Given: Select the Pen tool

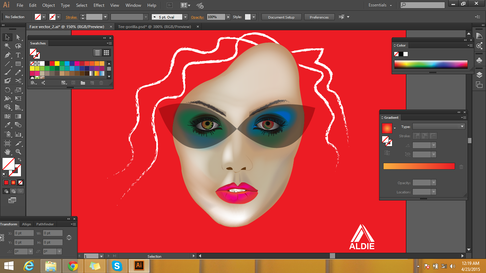Looking at the screenshot, I should [x=7, y=54].
